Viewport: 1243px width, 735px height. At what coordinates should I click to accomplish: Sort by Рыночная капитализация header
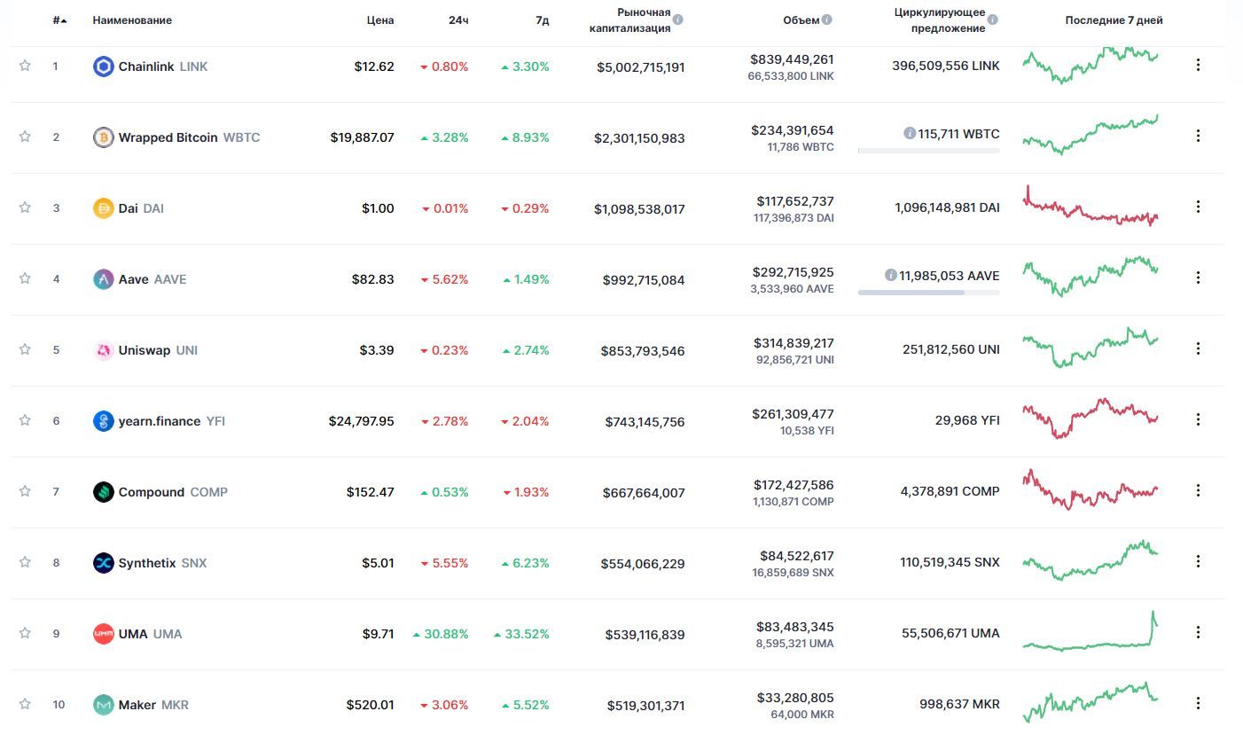click(x=629, y=20)
